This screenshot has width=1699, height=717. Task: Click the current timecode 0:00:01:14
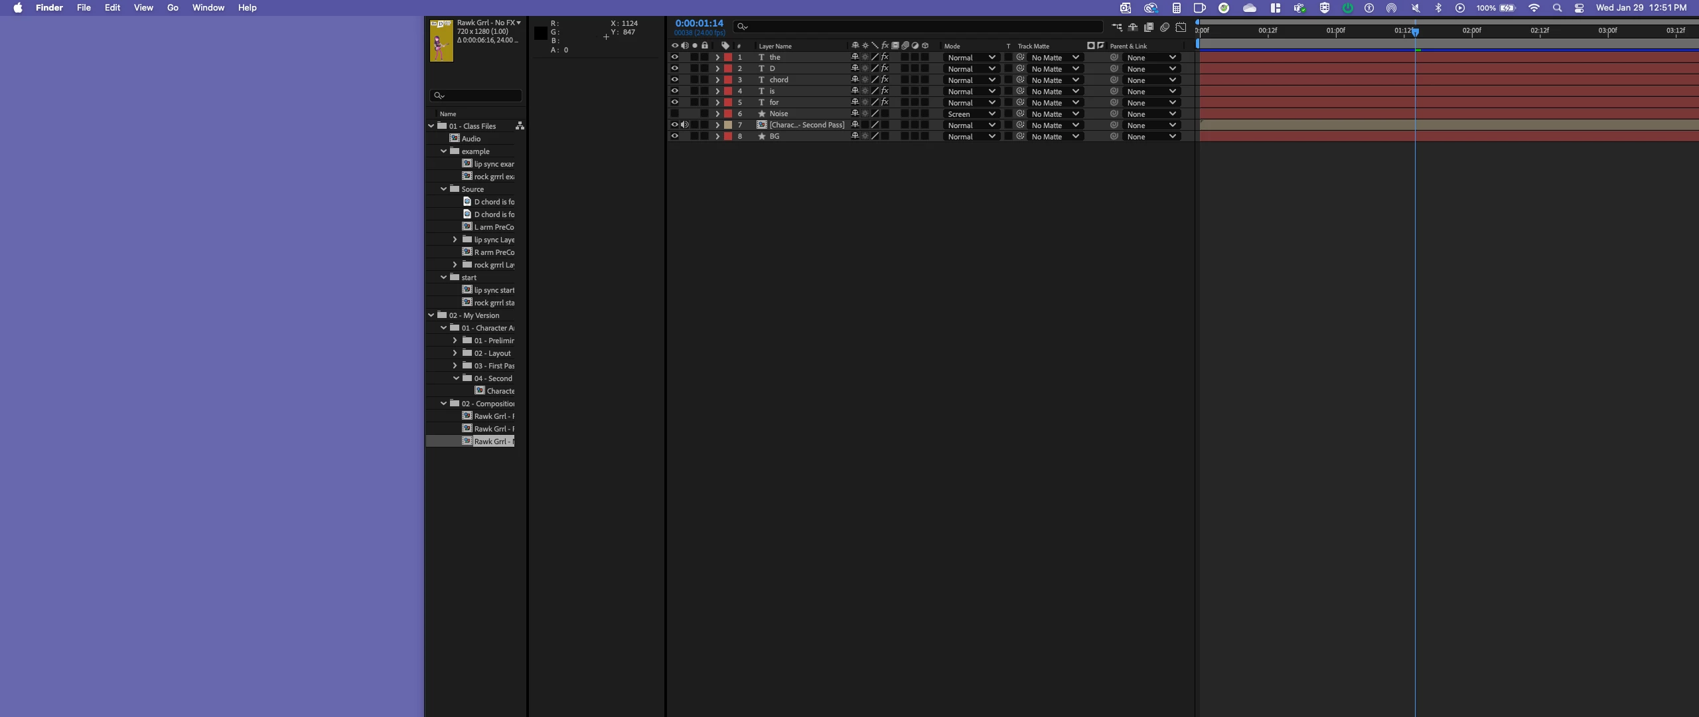(699, 23)
